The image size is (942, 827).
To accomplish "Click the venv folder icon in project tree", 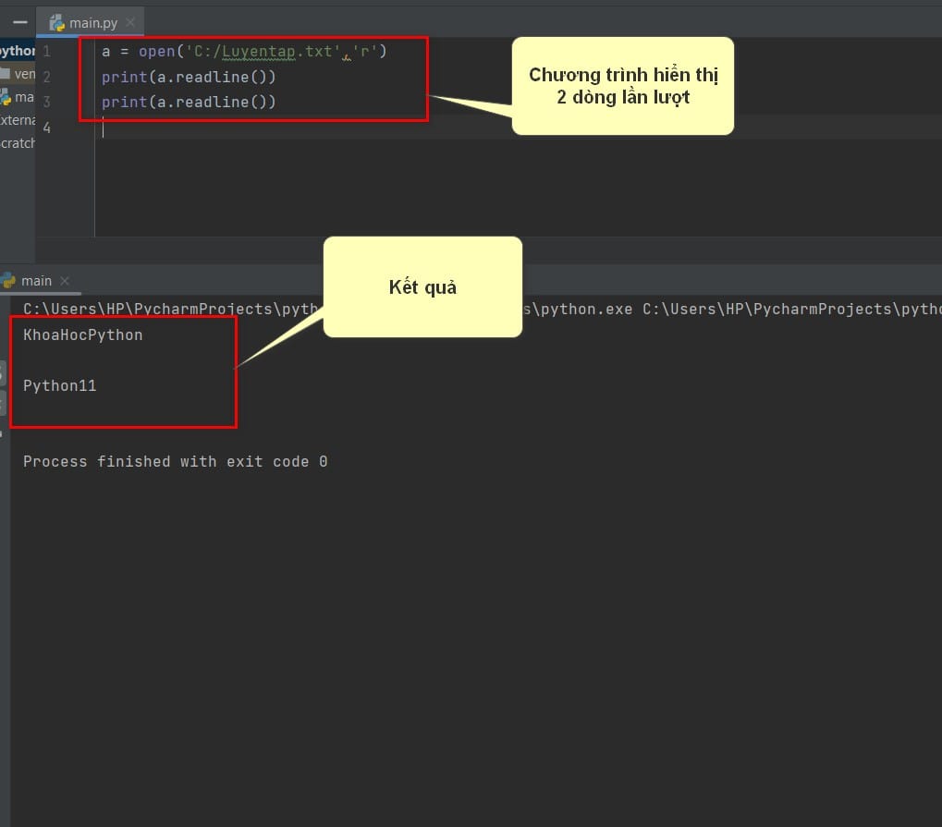I will [5, 74].
